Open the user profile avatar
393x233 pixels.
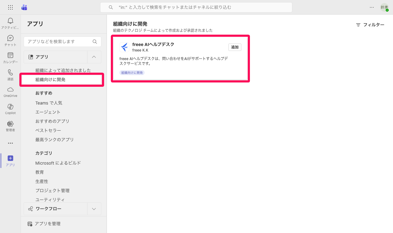tap(384, 7)
